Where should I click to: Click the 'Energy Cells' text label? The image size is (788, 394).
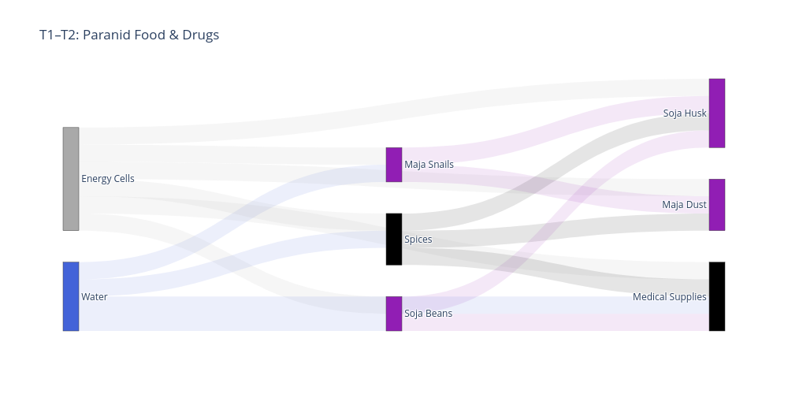pos(108,179)
